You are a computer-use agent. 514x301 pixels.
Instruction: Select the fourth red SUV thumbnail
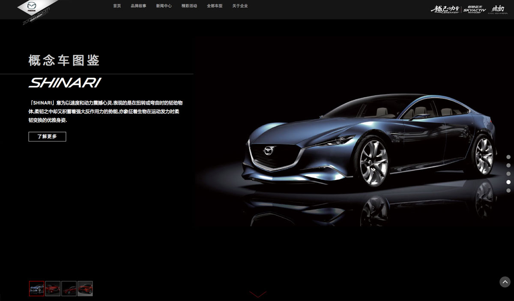pos(85,289)
